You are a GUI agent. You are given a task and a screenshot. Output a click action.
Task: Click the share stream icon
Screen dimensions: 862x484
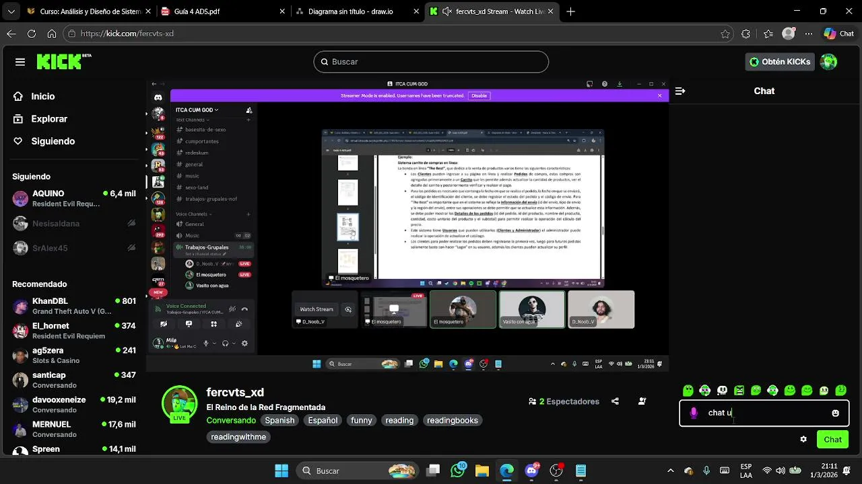[x=615, y=401]
